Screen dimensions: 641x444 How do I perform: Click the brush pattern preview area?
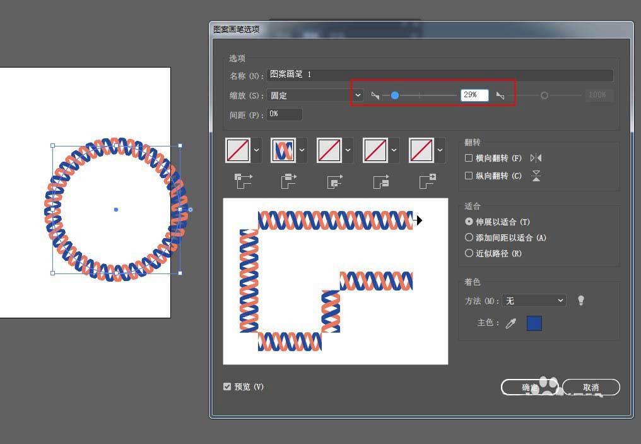pos(335,282)
